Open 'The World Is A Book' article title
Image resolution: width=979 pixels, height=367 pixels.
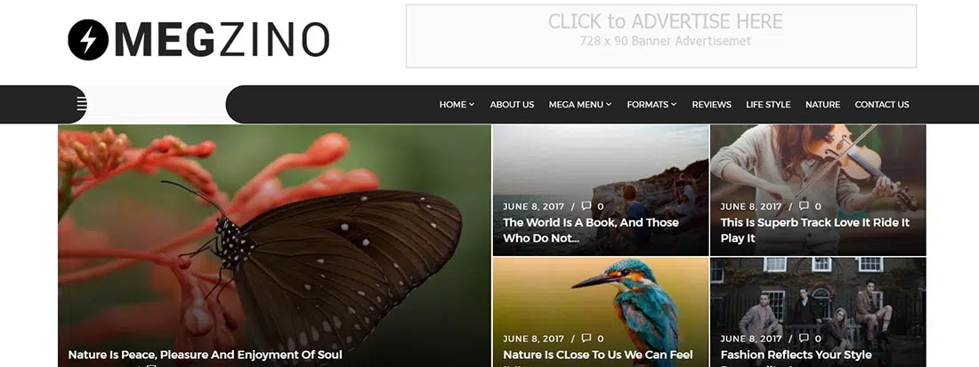click(591, 230)
